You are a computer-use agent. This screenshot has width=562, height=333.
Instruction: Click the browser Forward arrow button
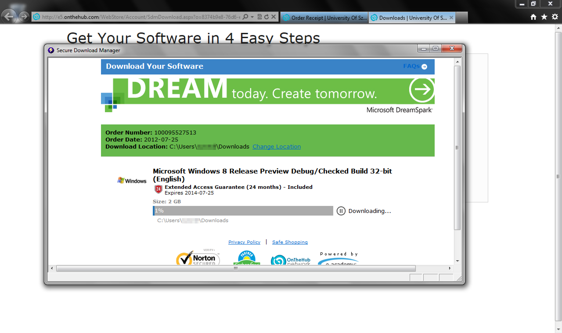[24, 17]
